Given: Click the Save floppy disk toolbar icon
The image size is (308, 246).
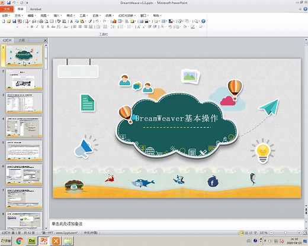Looking at the screenshot, I should 14,21.
